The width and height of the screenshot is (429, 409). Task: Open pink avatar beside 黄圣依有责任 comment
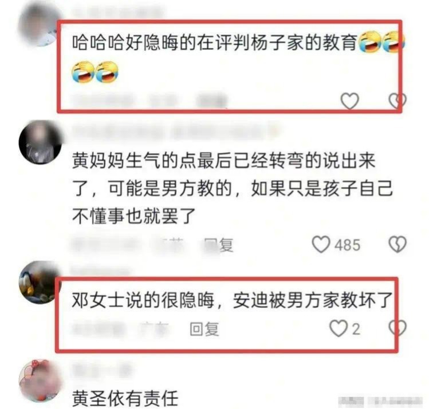[x=40, y=380]
